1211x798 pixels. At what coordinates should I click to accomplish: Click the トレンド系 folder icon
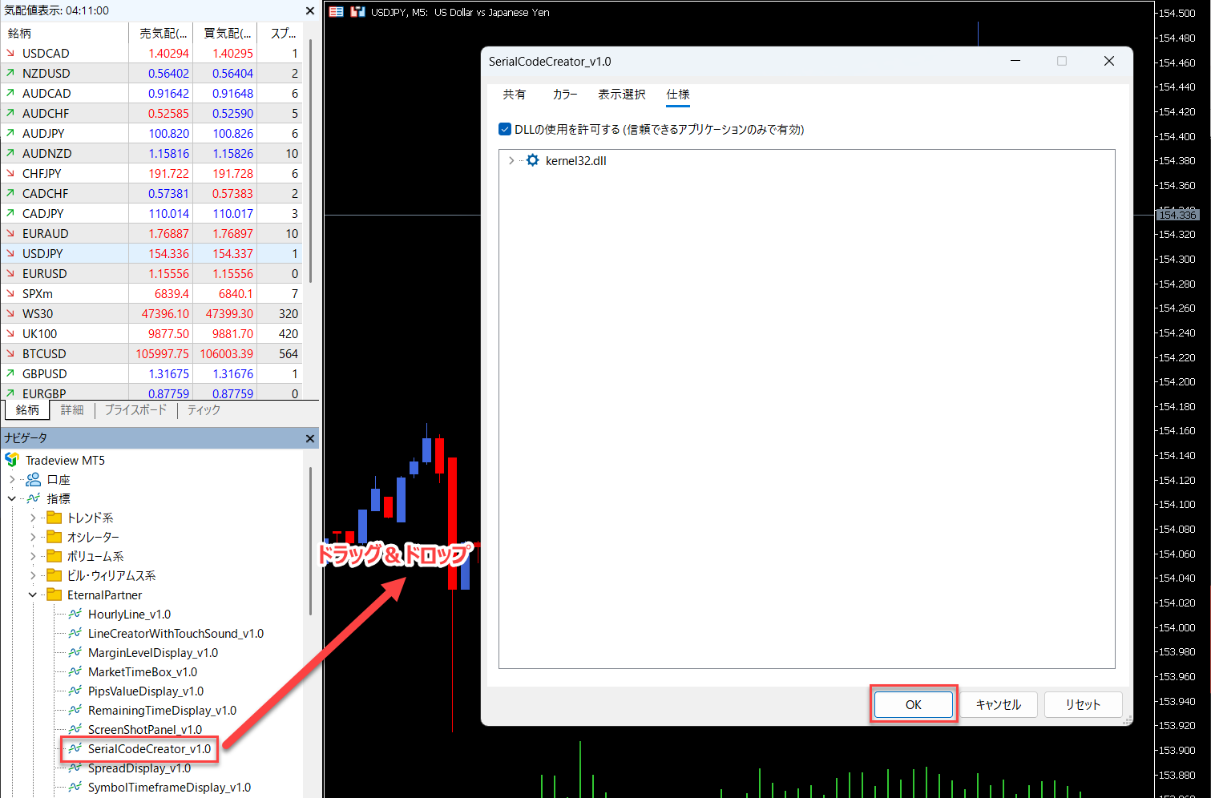[x=54, y=518]
